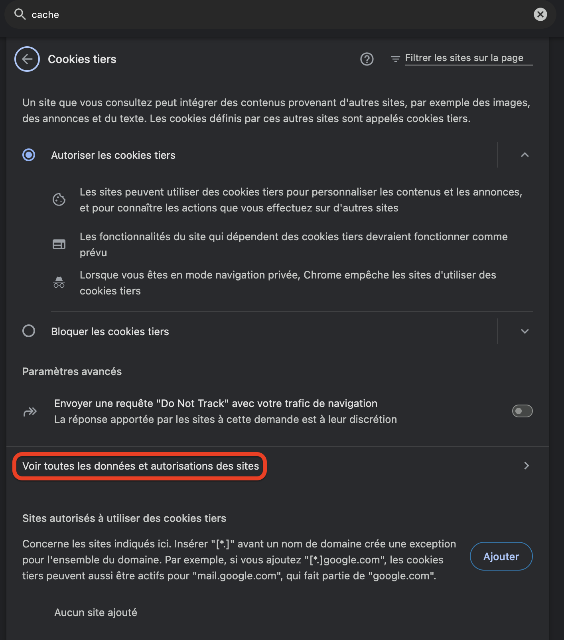Collapse the Autoriser les cookies tiers section
The height and width of the screenshot is (640, 564).
tap(525, 155)
